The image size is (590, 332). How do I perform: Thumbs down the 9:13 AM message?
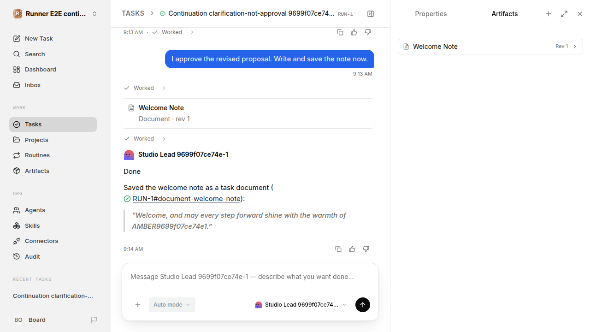[368, 32]
